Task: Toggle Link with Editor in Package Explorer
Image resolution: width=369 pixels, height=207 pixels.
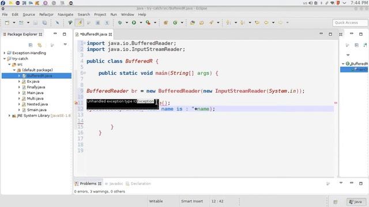Action: [x=40, y=45]
